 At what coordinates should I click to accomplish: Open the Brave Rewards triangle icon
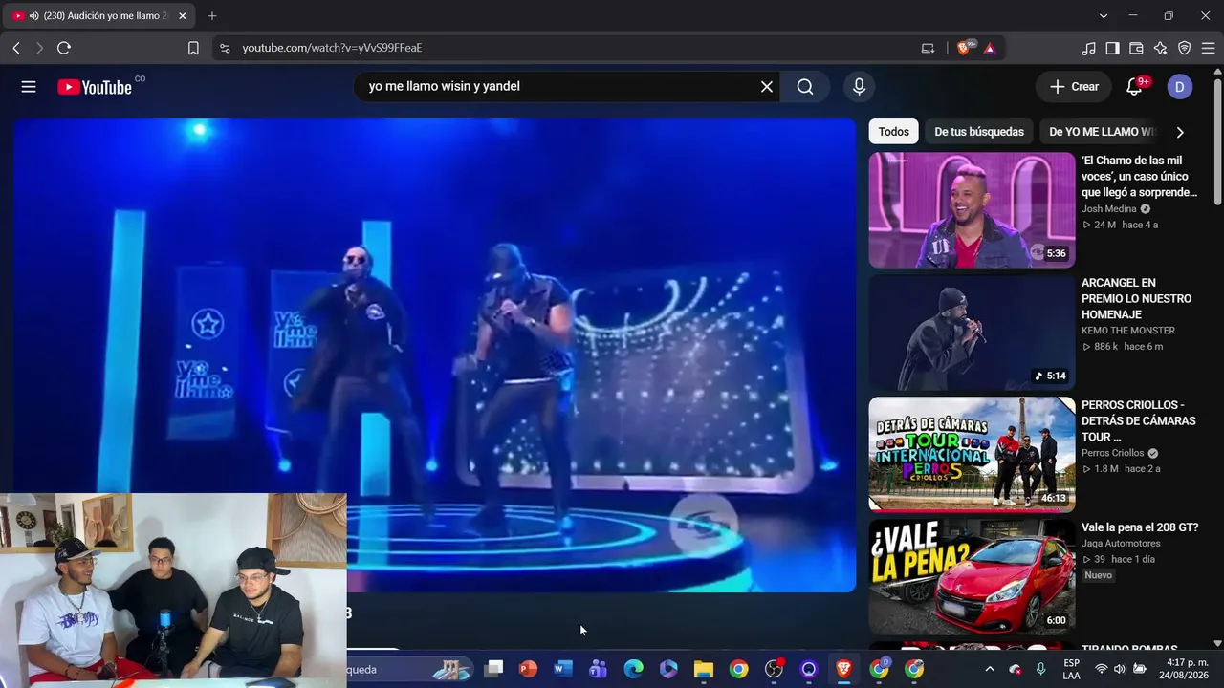tap(990, 48)
